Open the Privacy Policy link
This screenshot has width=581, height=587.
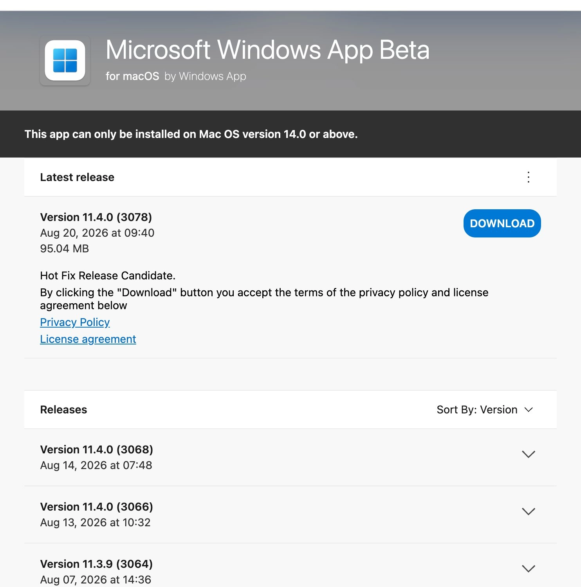[75, 322]
